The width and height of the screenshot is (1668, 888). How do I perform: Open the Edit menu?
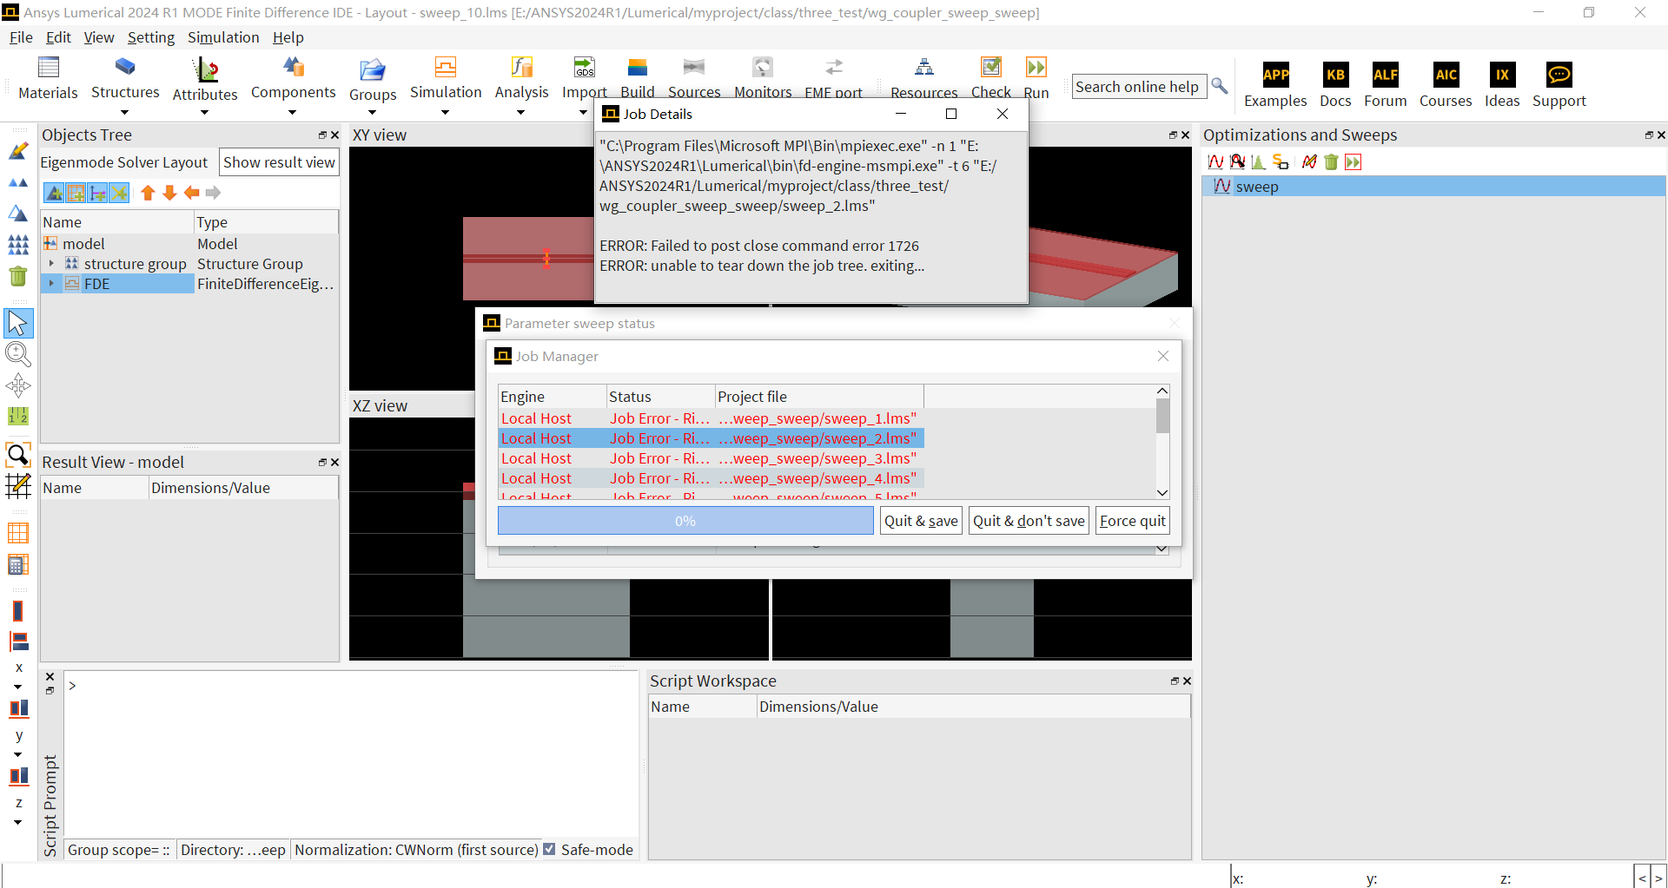tap(58, 37)
